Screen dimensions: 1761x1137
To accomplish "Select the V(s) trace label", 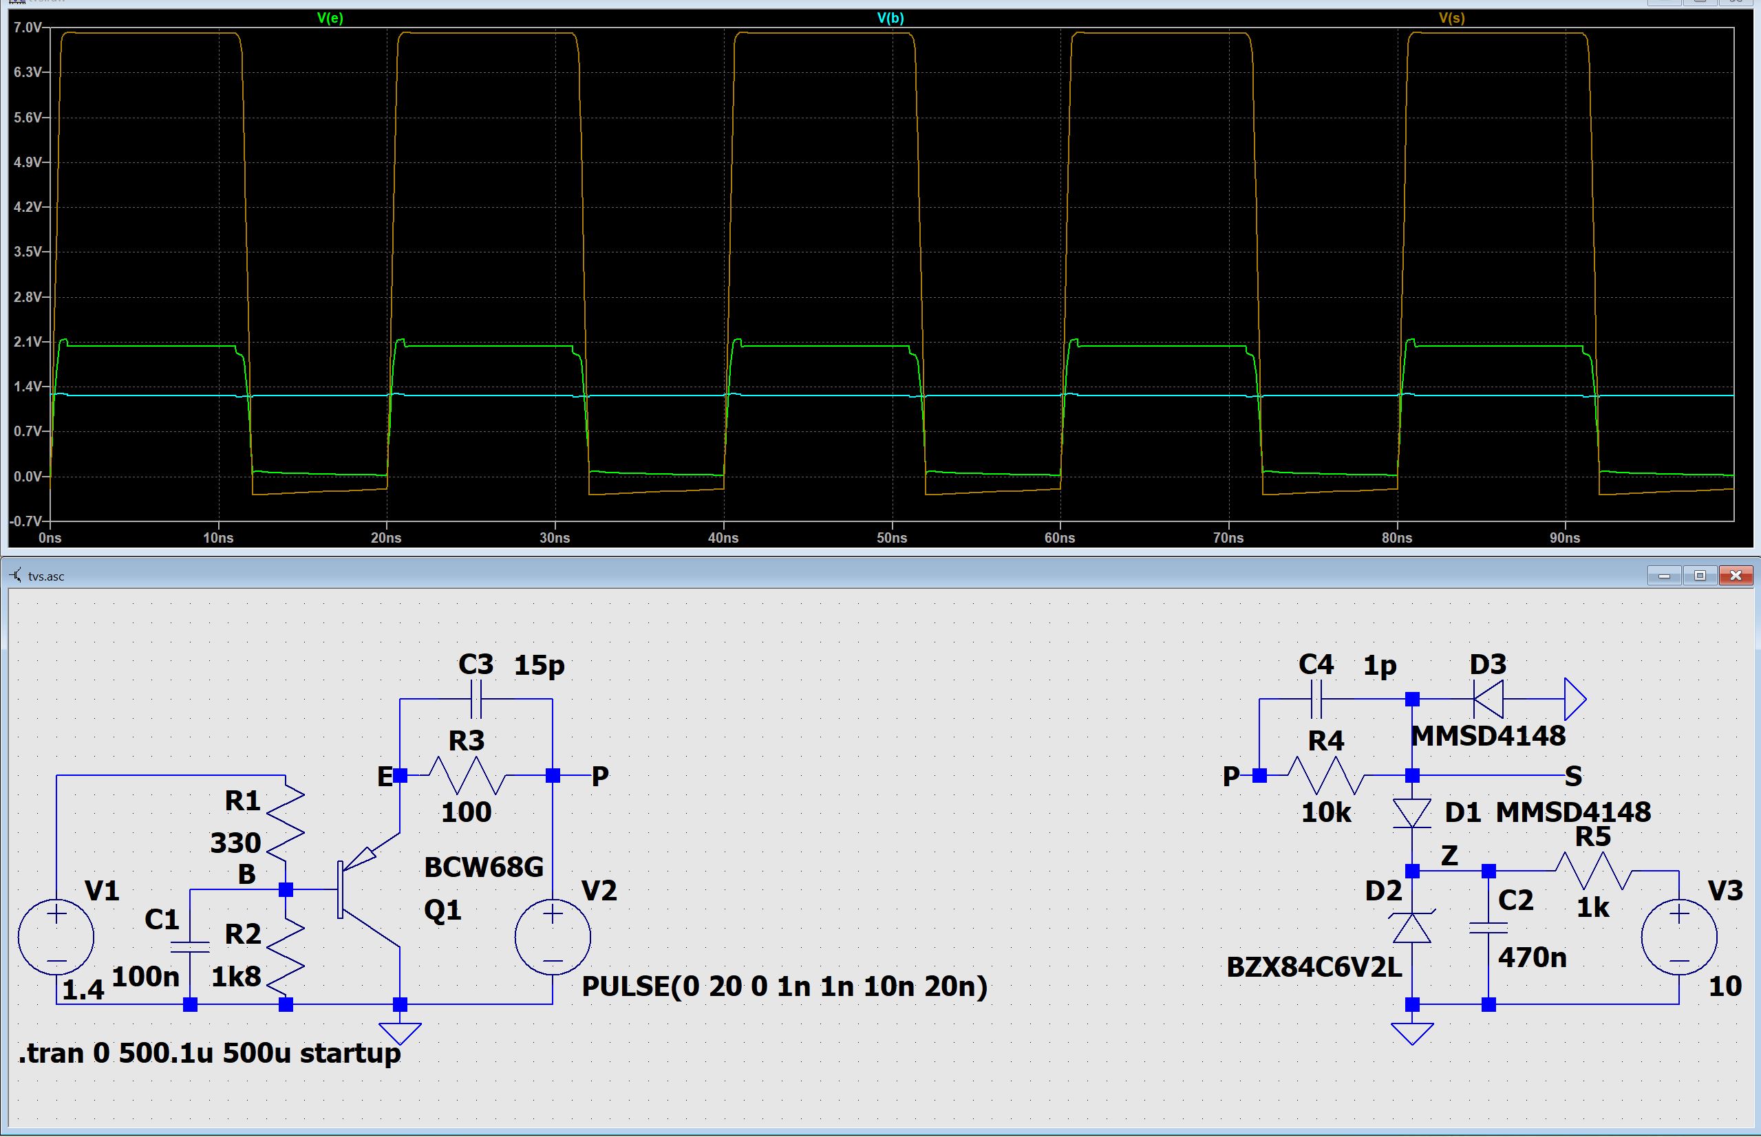I will pos(1451,18).
